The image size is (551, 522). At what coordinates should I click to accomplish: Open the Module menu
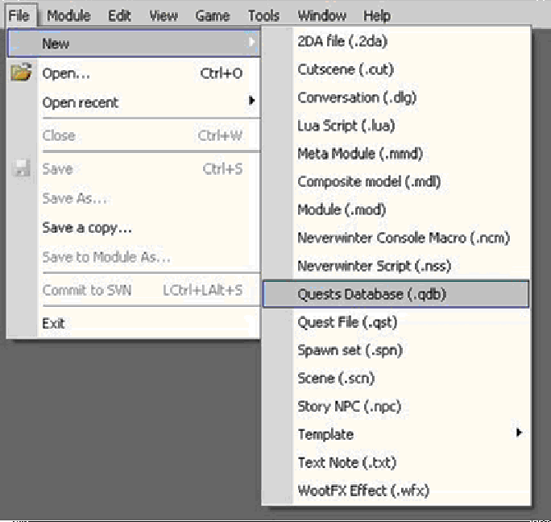coord(68,15)
